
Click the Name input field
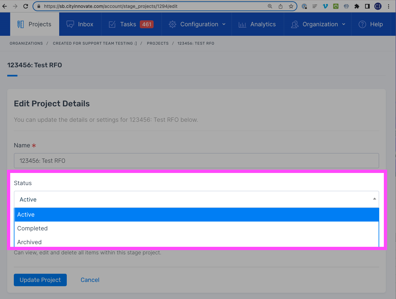click(x=196, y=161)
